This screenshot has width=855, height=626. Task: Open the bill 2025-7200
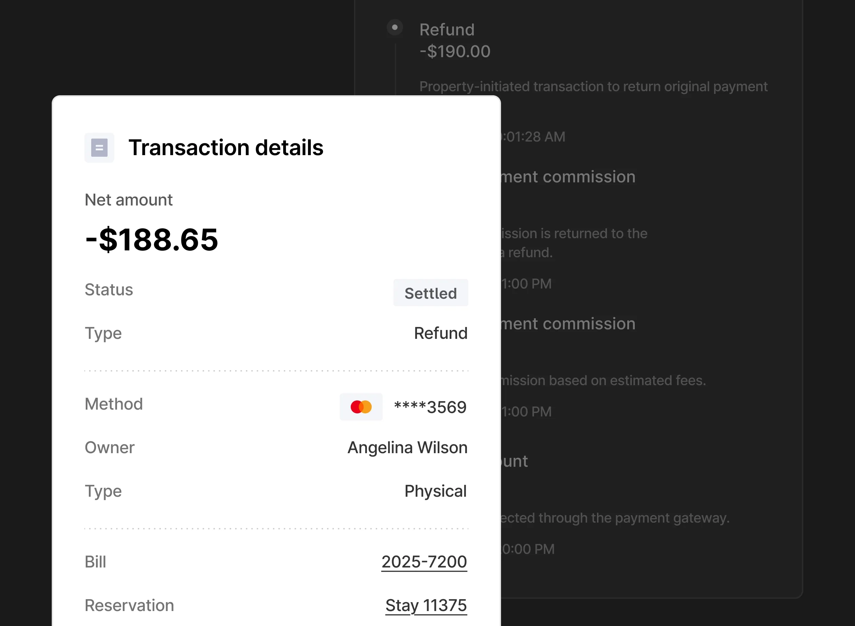[424, 562]
